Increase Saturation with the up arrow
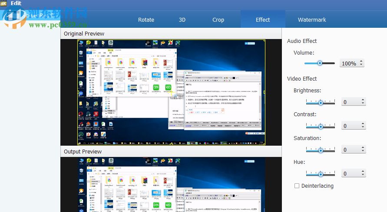 pyautogui.click(x=363, y=147)
